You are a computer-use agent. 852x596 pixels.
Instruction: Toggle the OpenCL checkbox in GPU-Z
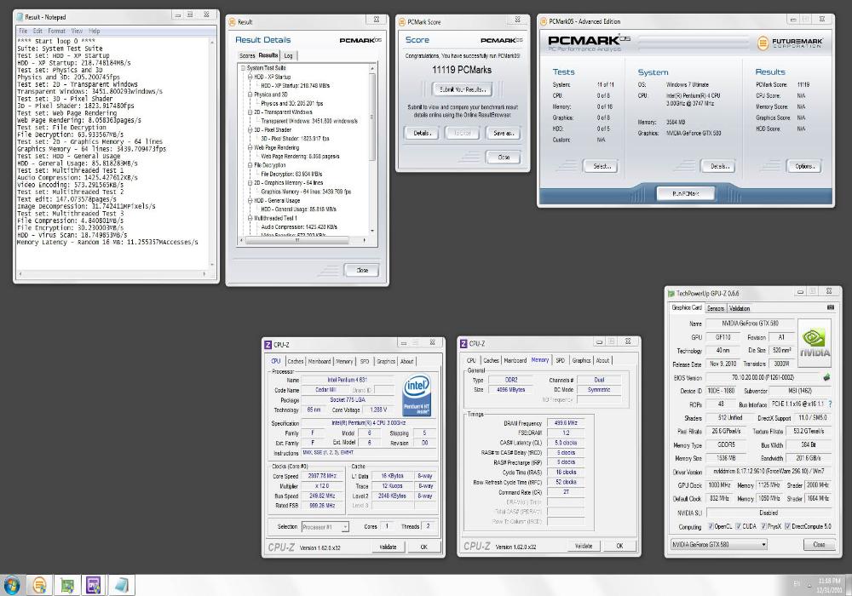tap(711, 526)
